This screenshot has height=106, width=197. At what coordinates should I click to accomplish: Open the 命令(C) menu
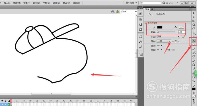click(36, 3)
